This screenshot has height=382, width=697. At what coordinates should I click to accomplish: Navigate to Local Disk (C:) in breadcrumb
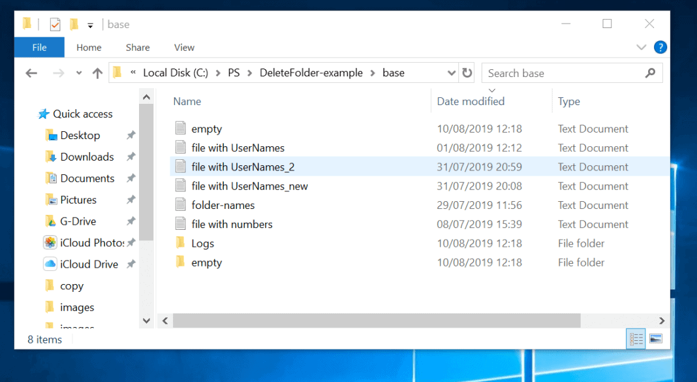tap(175, 72)
